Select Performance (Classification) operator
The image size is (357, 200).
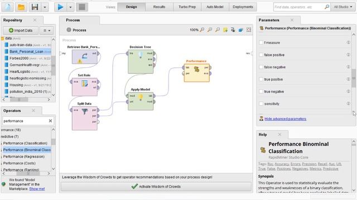point(25,143)
